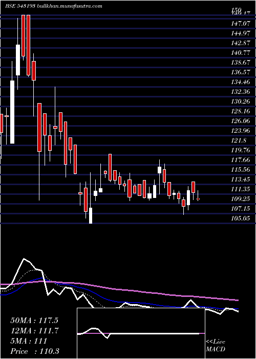Screen dimensions: 256x359
Task: Select the 5MA : 111 readout
Action: (x=29, y=341)
